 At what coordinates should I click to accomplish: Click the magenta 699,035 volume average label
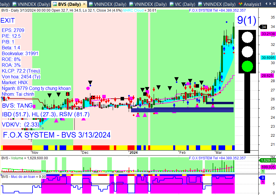268,167
